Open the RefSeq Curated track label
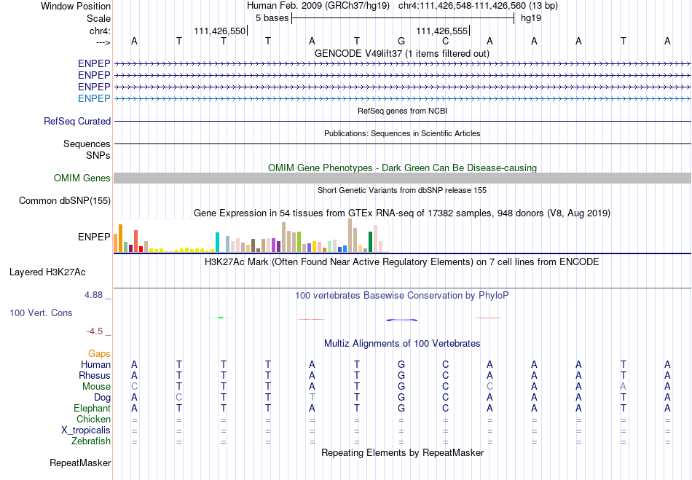Viewport: 692px width, 480px height. [77, 122]
